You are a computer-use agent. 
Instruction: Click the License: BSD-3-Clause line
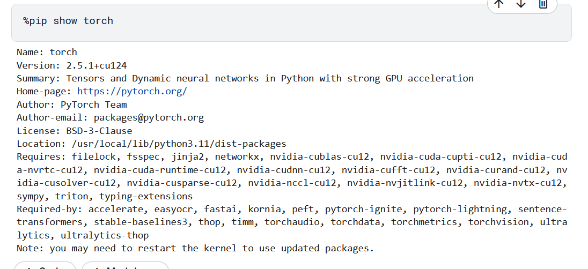pyautogui.click(x=74, y=131)
